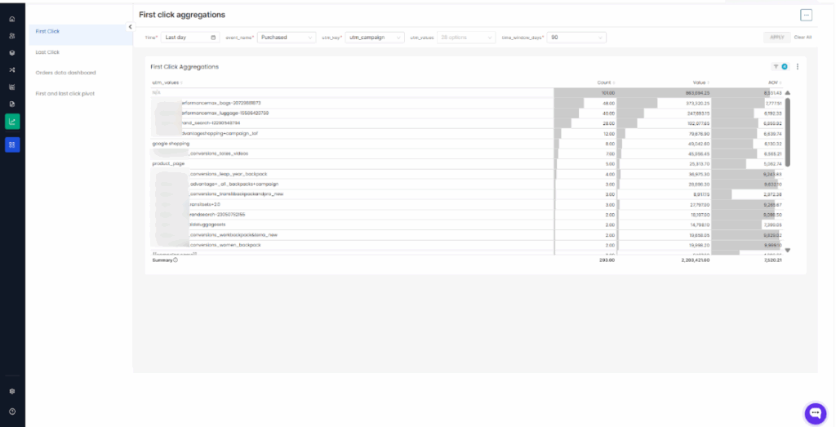Click the table scroll-down arrow
This screenshot has width=836, height=427.
pos(788,250)
